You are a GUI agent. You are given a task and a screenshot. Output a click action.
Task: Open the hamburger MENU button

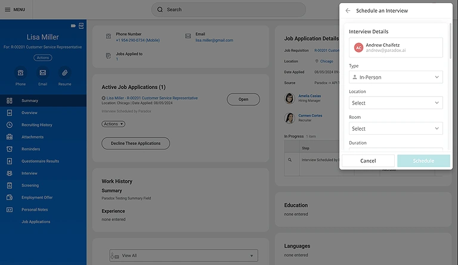click(x=15, y=10)
